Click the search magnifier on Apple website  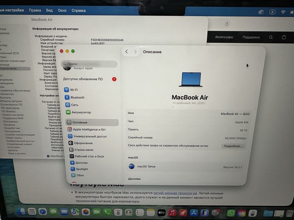271,37
